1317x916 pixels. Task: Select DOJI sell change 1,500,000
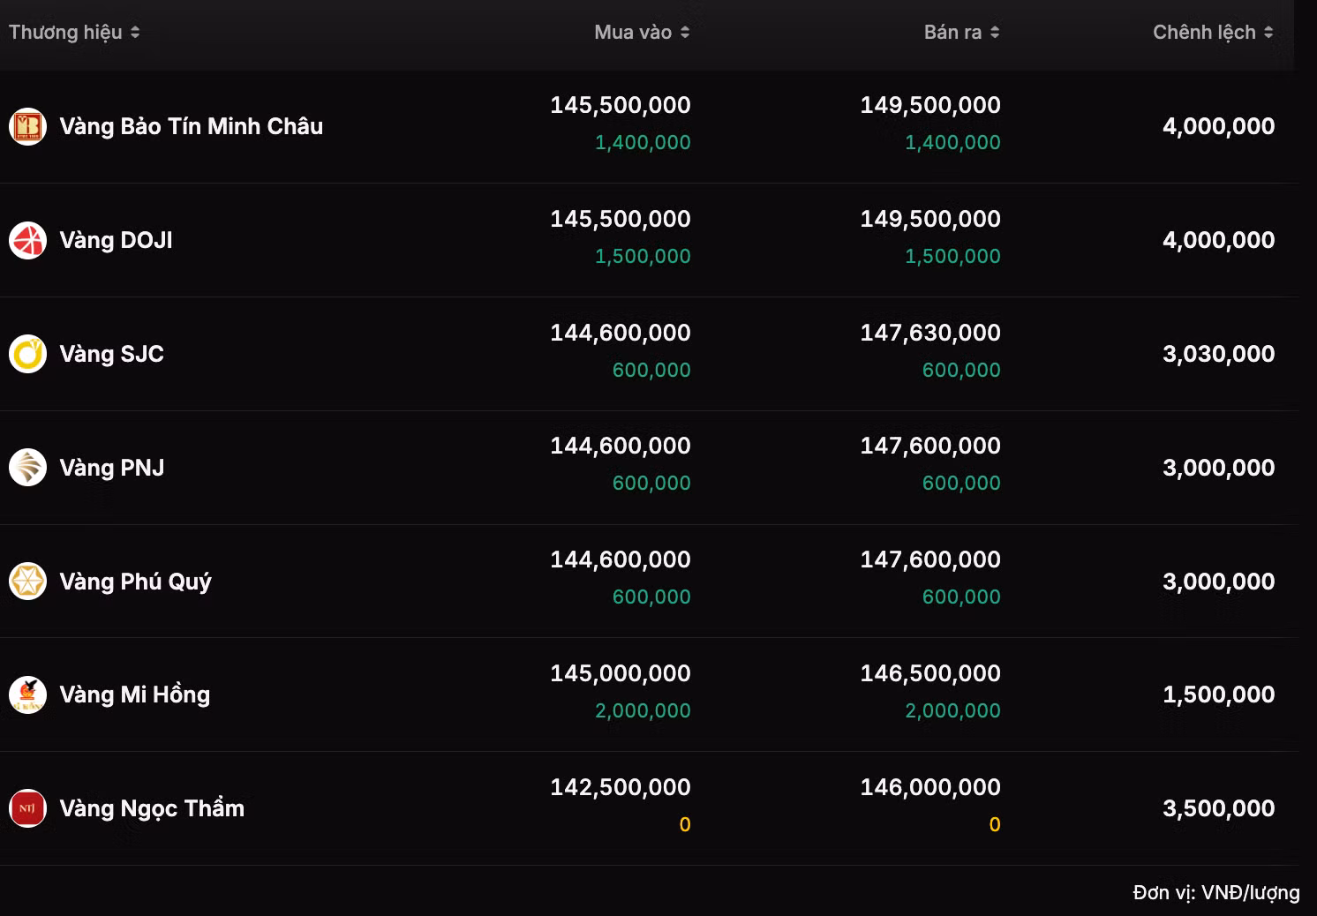pyautogui.click(x=952, y=256)
